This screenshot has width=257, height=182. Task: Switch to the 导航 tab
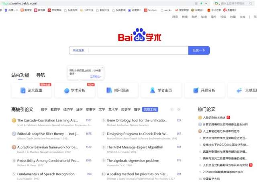click(41, 75)
